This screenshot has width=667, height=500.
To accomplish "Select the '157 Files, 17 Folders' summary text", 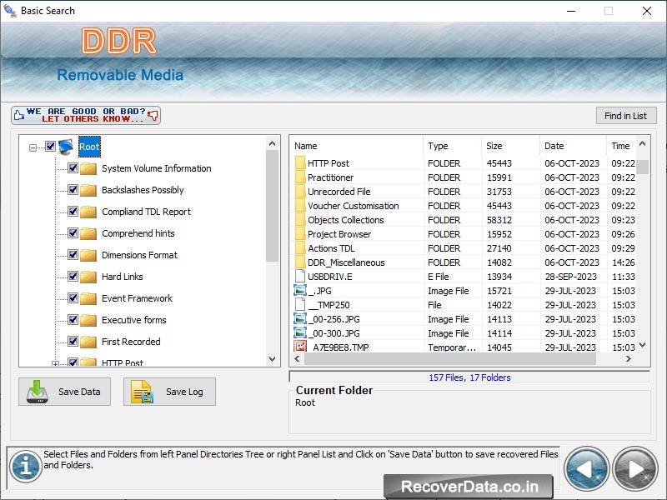I will pyautogui.click(x=469, y=377).
